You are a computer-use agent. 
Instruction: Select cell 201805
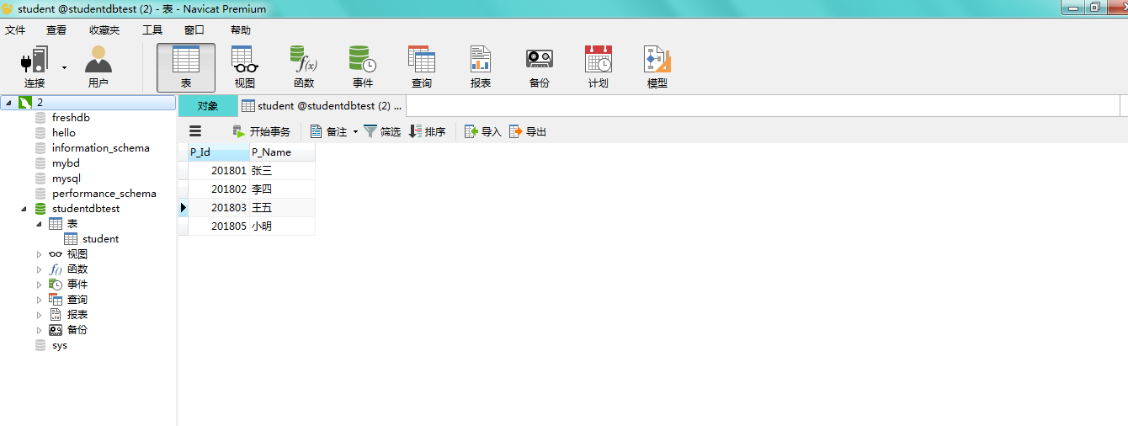[x=219, y=226]
